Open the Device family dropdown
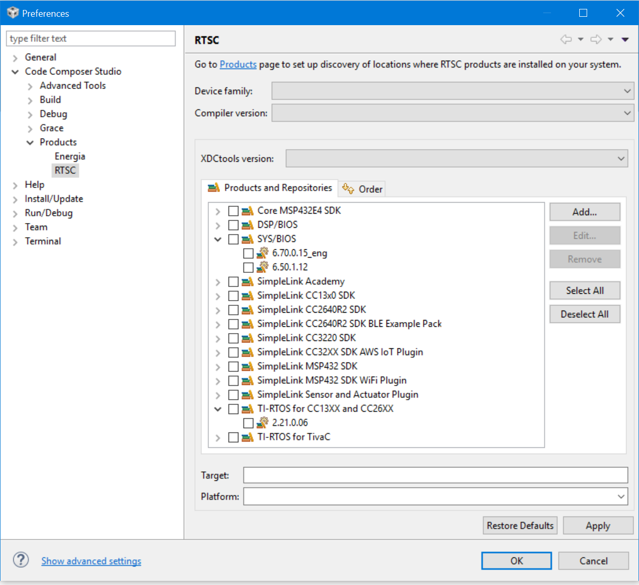The image size is (639, 585). [453, 91]
